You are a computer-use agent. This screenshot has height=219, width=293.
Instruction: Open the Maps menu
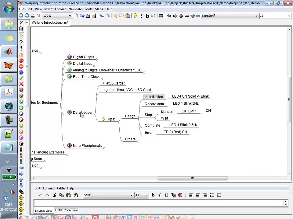coord(99,9)
